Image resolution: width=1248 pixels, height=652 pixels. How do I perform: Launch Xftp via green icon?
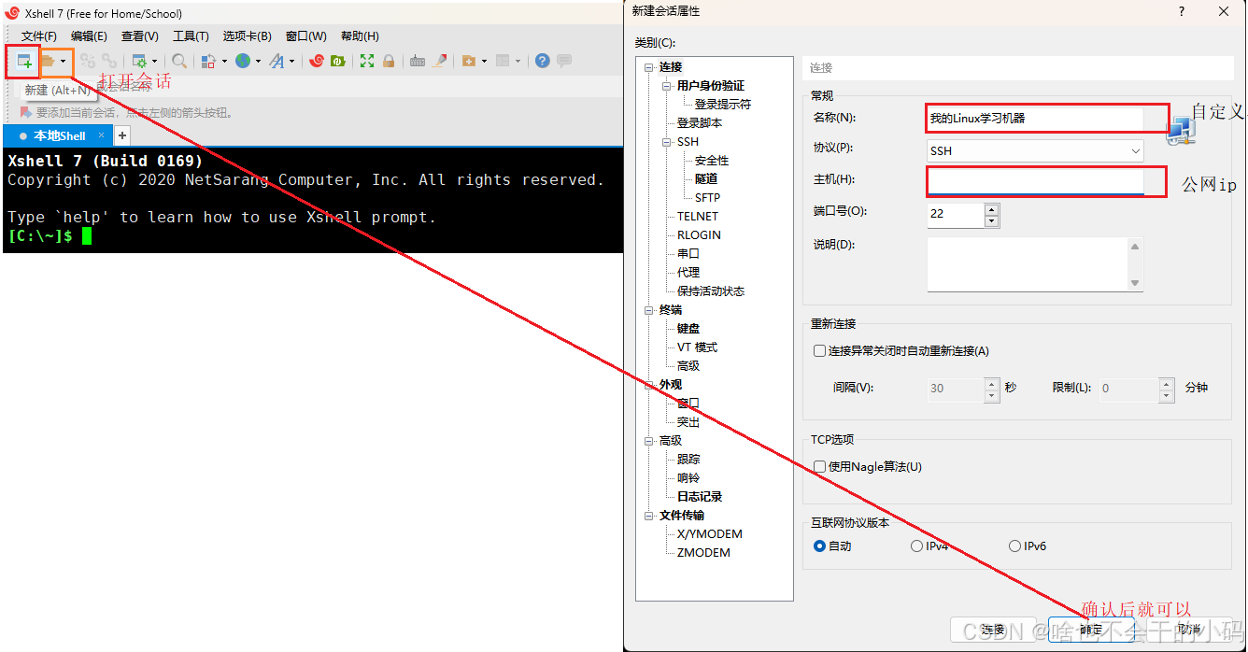coord(338,62)
